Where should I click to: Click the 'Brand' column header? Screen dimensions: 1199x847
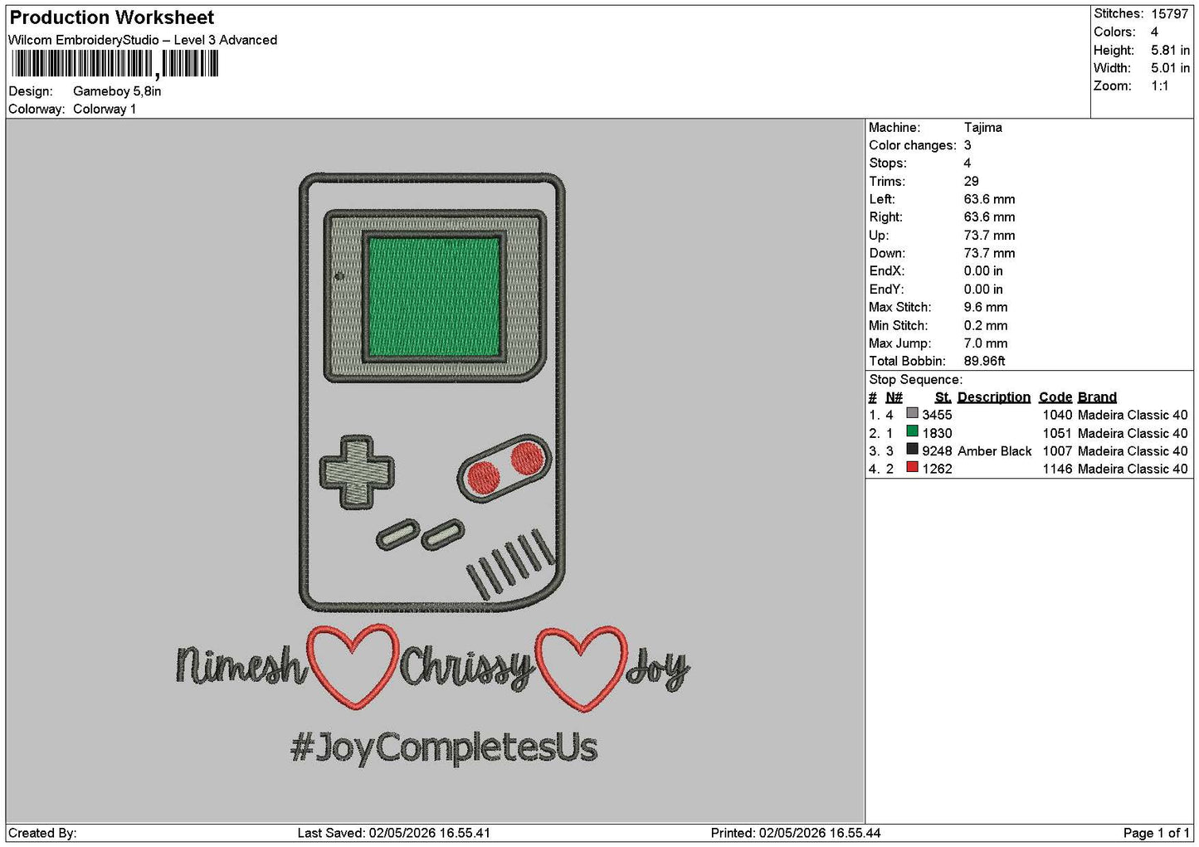tap(1097, 397)
